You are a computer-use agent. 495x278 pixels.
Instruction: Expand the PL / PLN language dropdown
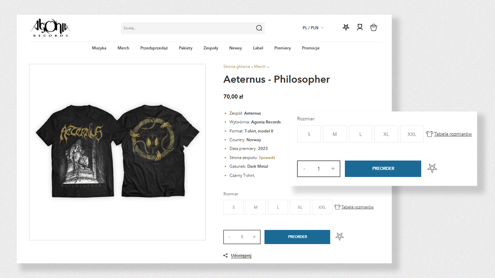(x=313, y=28)
